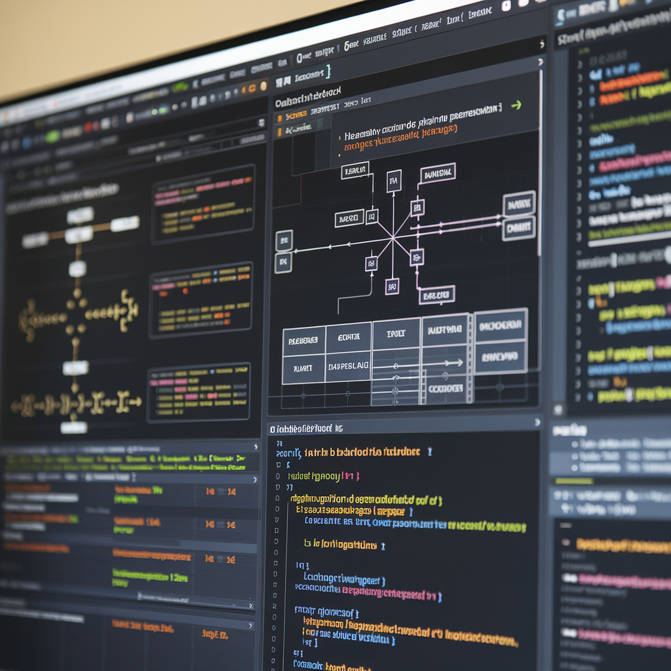This screenshot has width=671, height=671.
Task: Click the grey box between orange numbers in the second row
Action: tap(220, 525)
